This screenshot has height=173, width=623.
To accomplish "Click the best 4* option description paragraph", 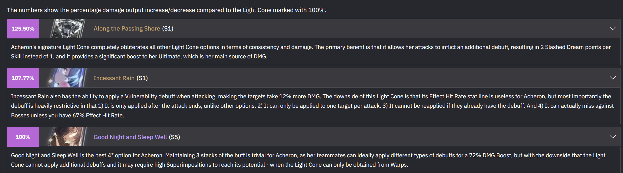I will point(308,160).
